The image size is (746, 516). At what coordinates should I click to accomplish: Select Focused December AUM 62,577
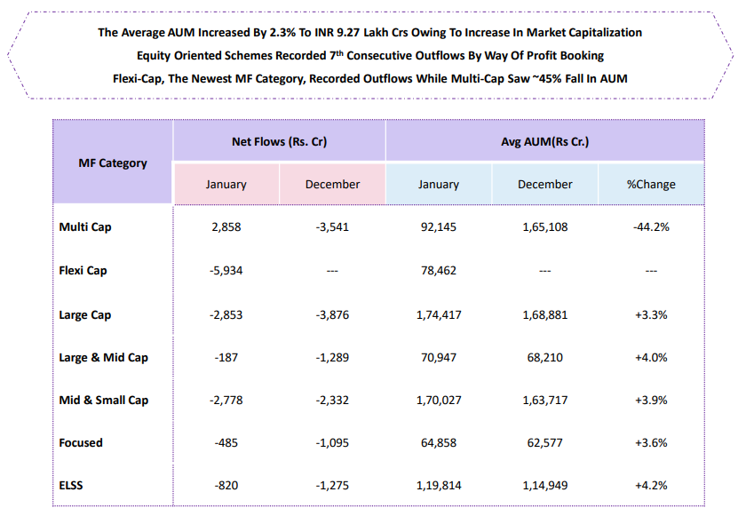tap(544, 443)
